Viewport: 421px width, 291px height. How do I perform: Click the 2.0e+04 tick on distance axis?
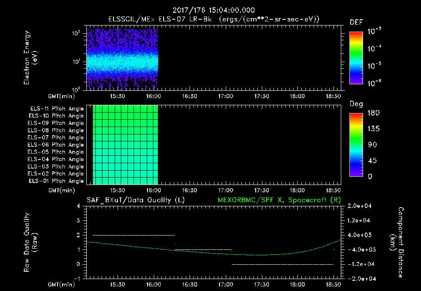[359, 206]
